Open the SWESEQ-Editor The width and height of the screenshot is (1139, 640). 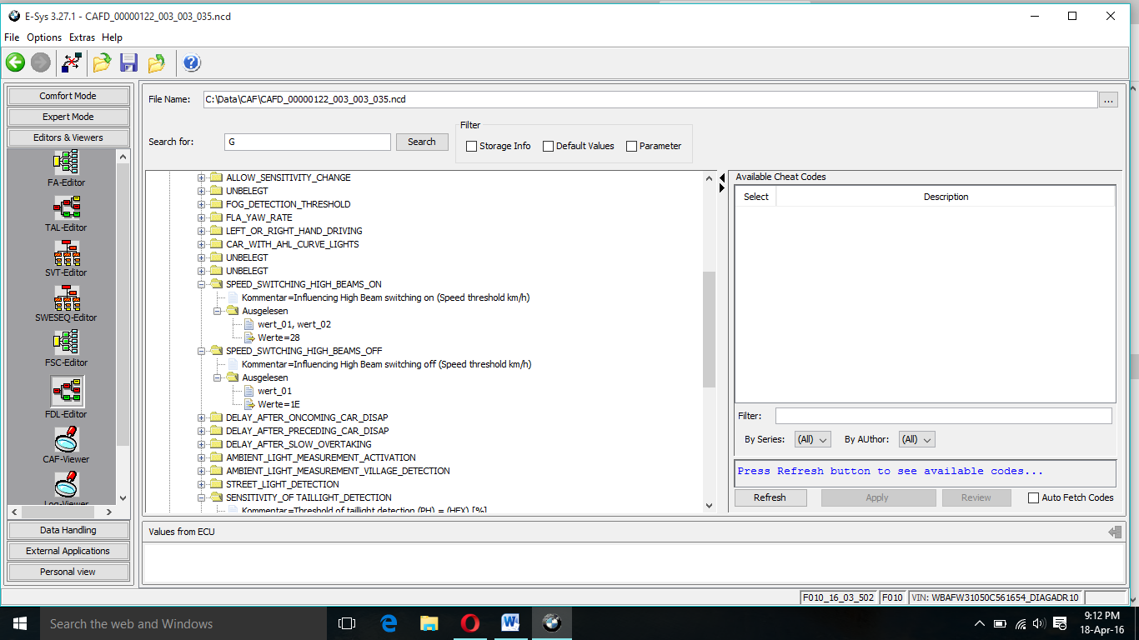tap(66, 303)
